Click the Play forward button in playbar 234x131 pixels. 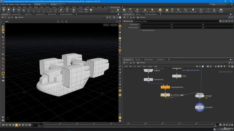click(x=20, y=125)
